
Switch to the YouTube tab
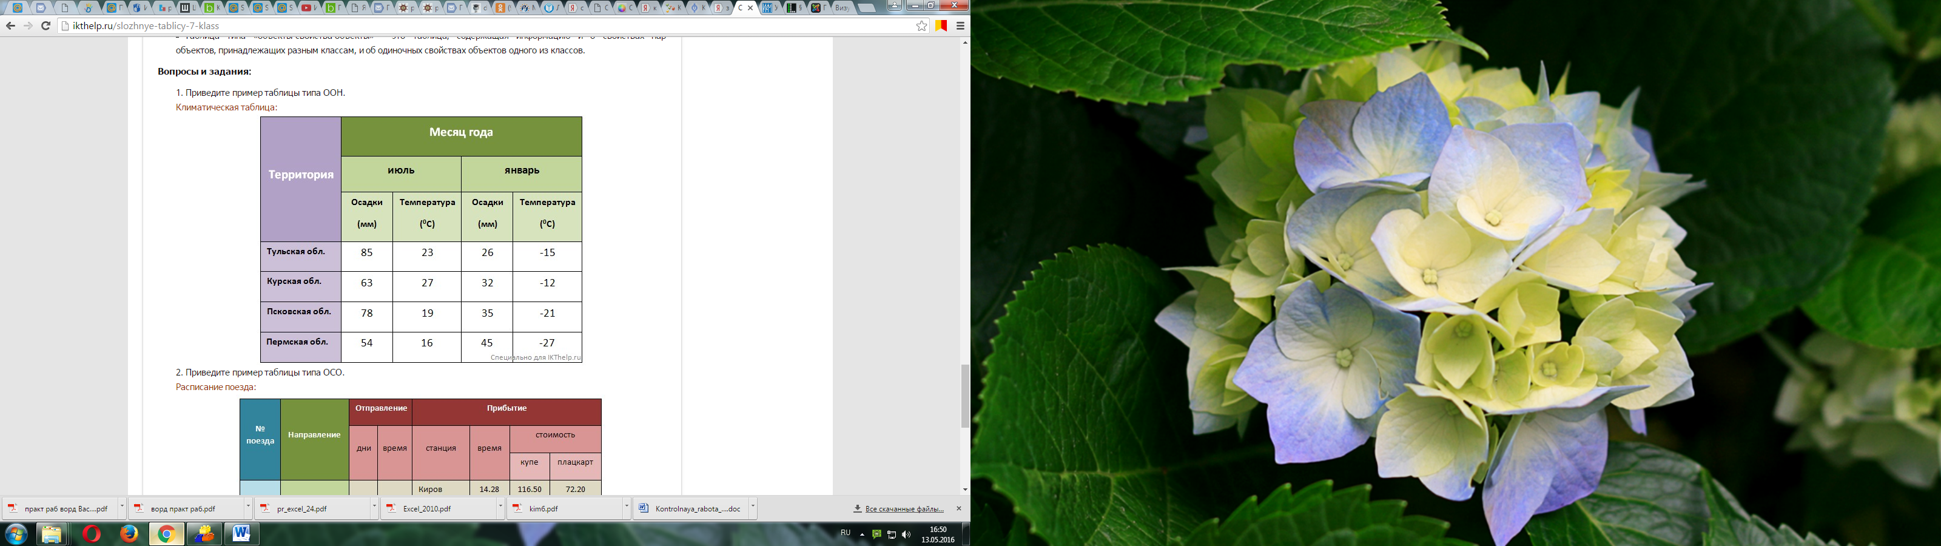coord(308,7)
